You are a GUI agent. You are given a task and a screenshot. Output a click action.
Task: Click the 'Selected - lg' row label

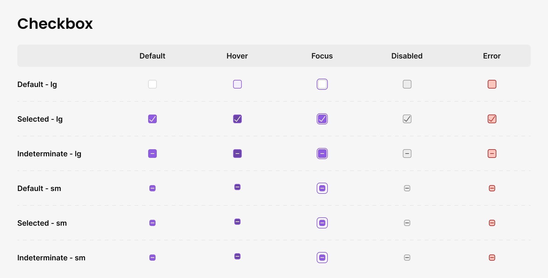coord(40,119)
